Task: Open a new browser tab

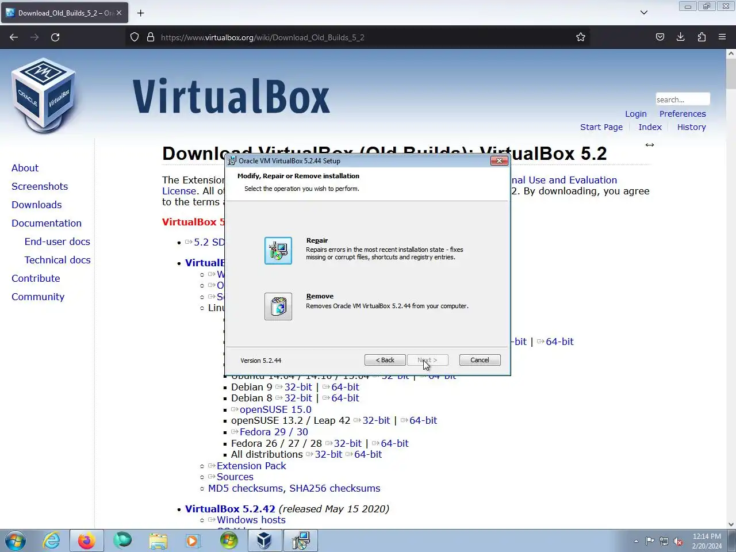Action: click(141, 13)
